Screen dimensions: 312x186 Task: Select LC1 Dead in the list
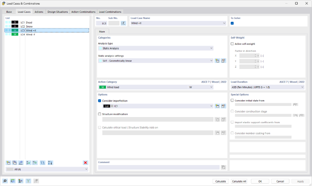click(47, 22)
